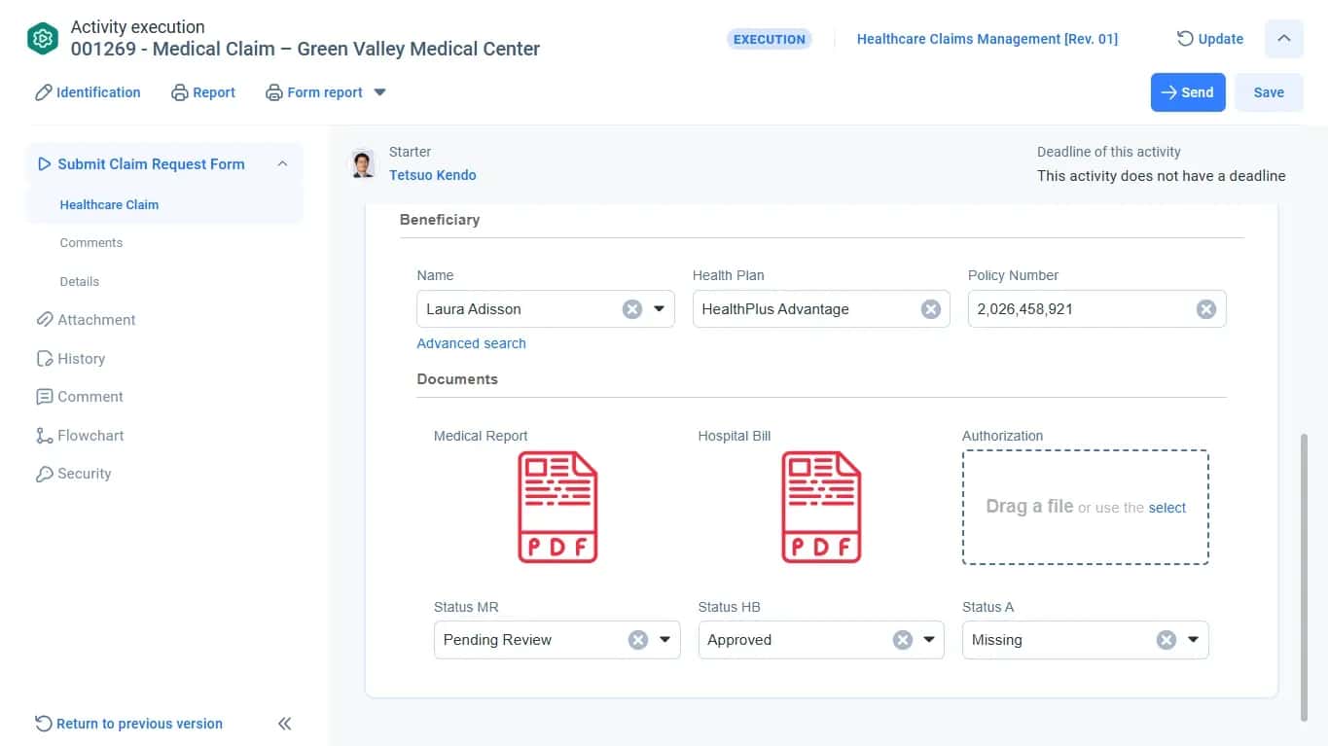Clear the Approved status in Status HB
Screen dimensions: 1328x746
click(x=903, y=640)
